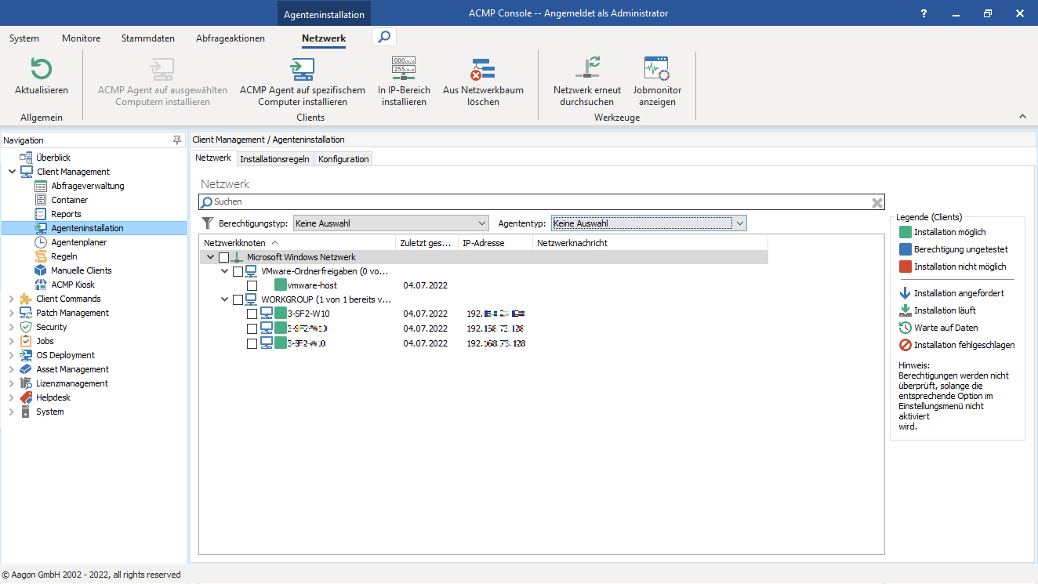
Task: Check the 3-SF2-W10 computer checkbox
Action: pos(252,314)
